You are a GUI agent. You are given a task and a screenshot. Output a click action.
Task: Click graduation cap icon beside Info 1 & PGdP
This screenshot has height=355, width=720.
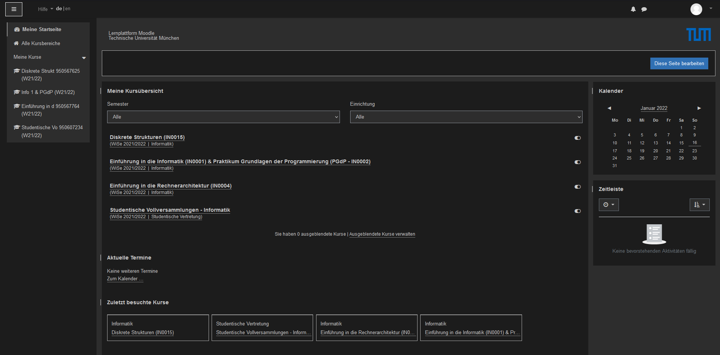coord(17,92)
